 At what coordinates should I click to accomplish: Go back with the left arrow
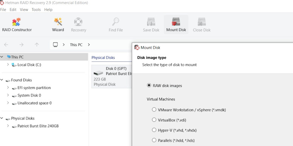tap(6, 45)
